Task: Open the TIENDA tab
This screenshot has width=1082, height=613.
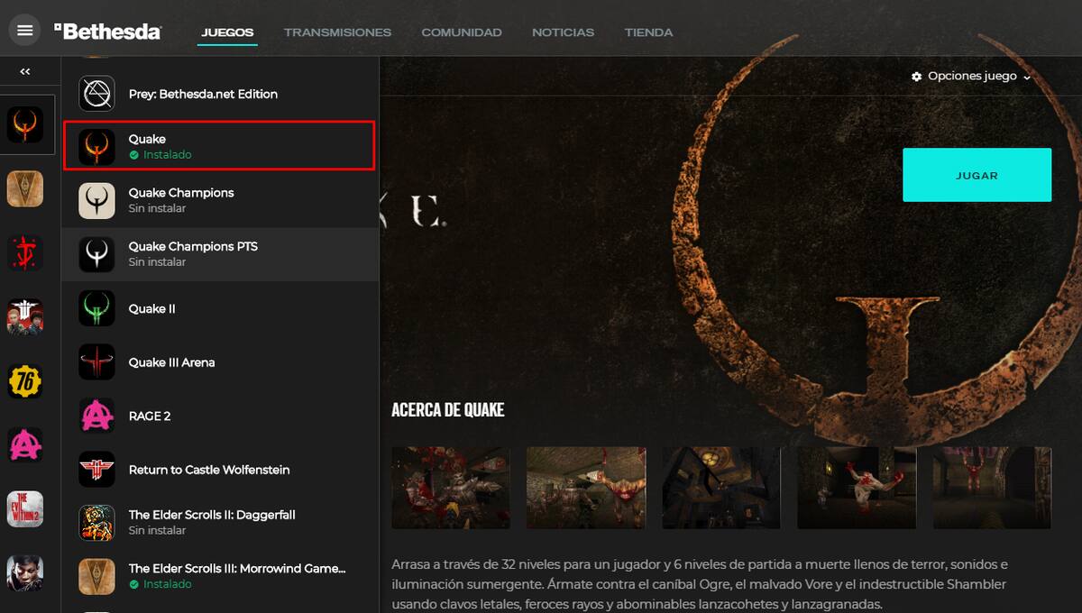Action: pyautogui.click(x=648, y=32)
